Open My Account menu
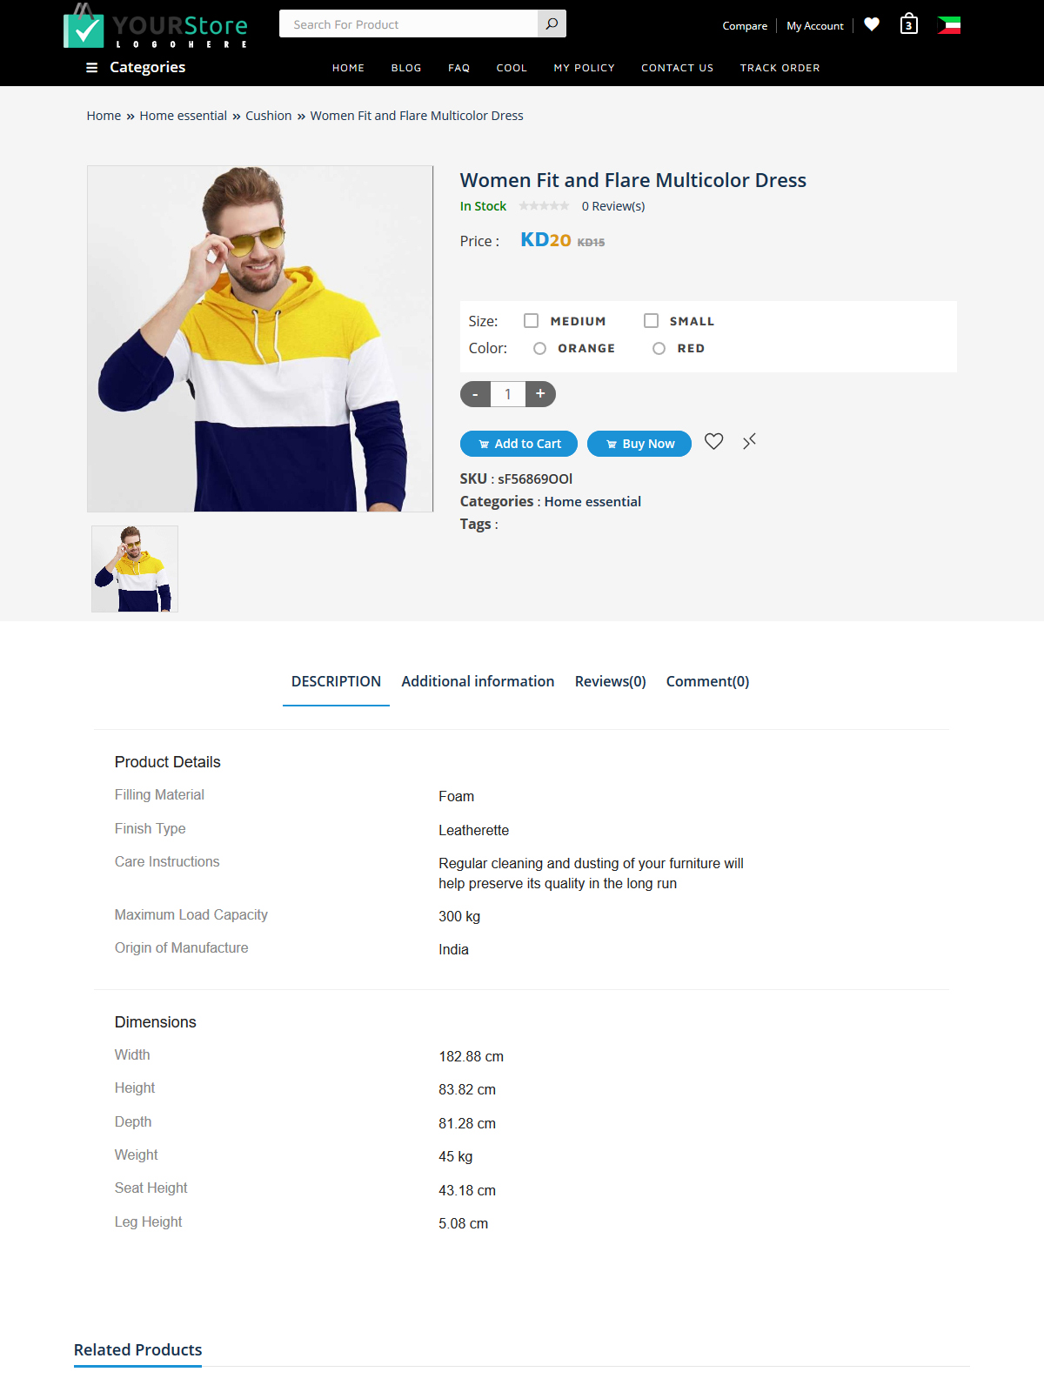 tap(815, 26)
